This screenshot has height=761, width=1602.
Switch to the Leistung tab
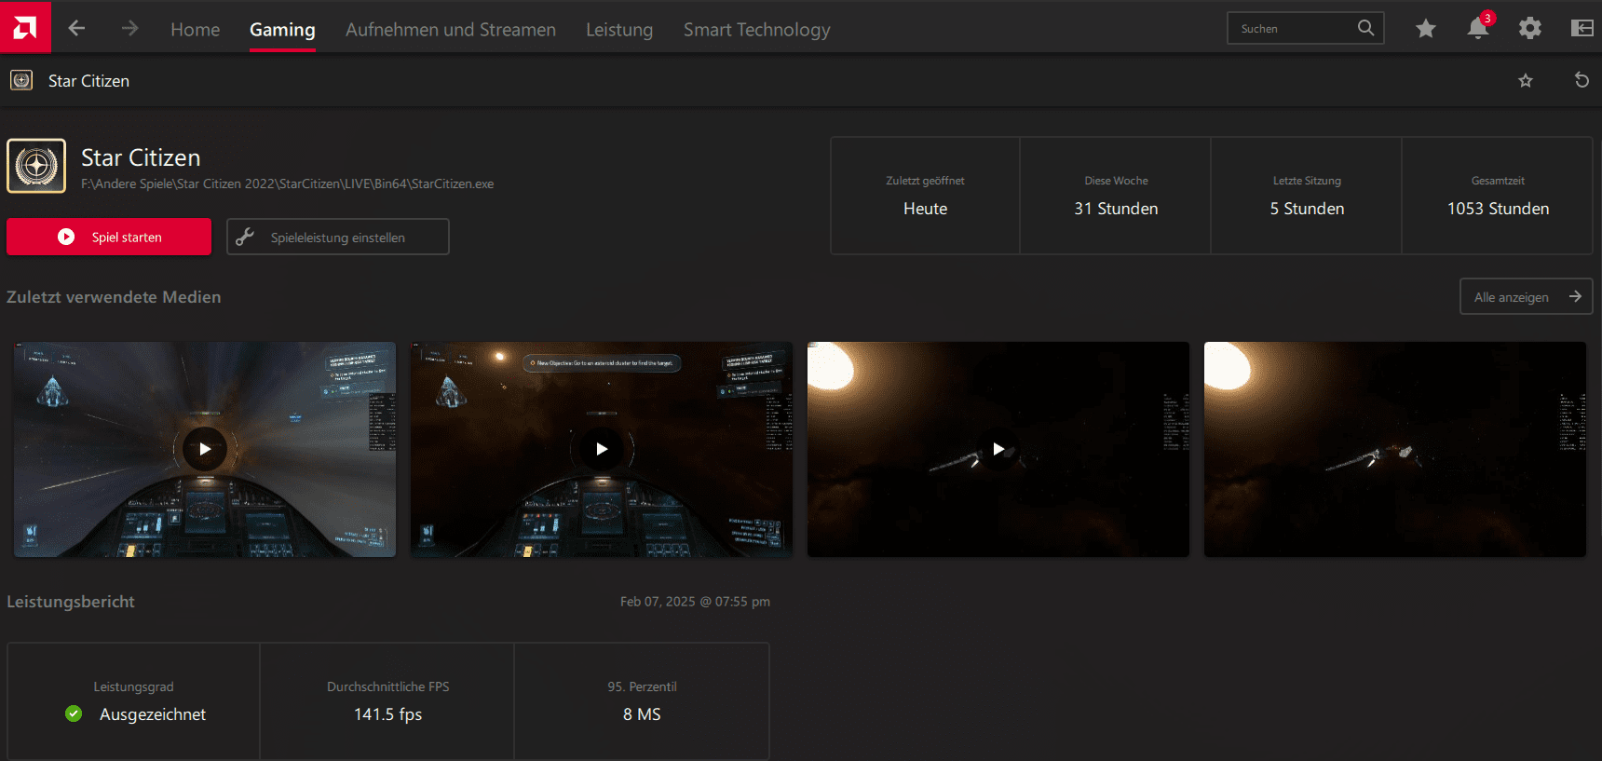click(619, 30)
